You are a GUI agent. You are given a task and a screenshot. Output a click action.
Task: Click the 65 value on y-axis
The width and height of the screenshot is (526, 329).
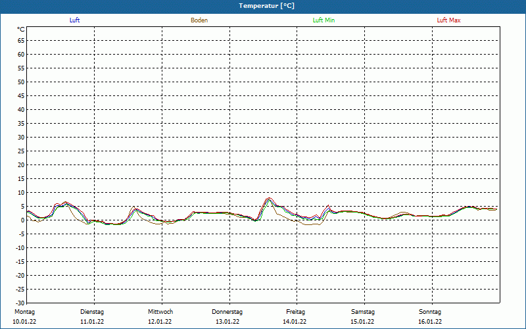coord(21,41)
